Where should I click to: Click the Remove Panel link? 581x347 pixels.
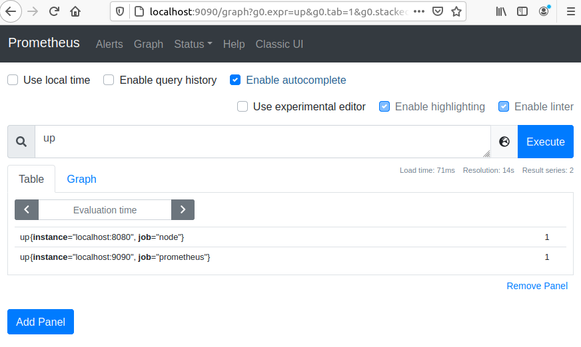click(537, 286)
